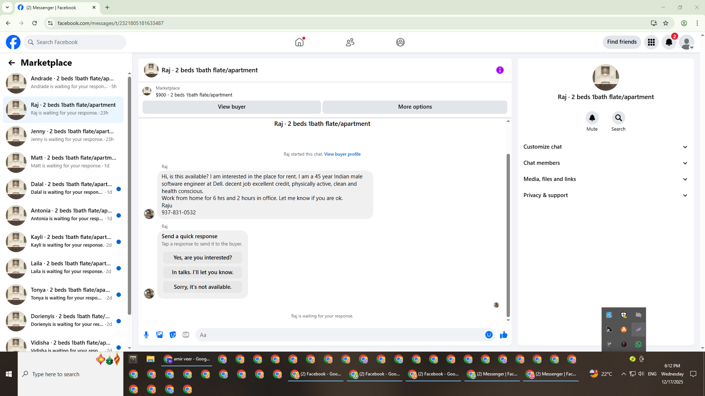Expand the Customize chat section
Viewport: 705px width, 396px height.
605,147
